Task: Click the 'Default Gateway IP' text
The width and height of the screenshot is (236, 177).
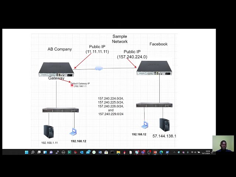Action: [x=80, y=83]
